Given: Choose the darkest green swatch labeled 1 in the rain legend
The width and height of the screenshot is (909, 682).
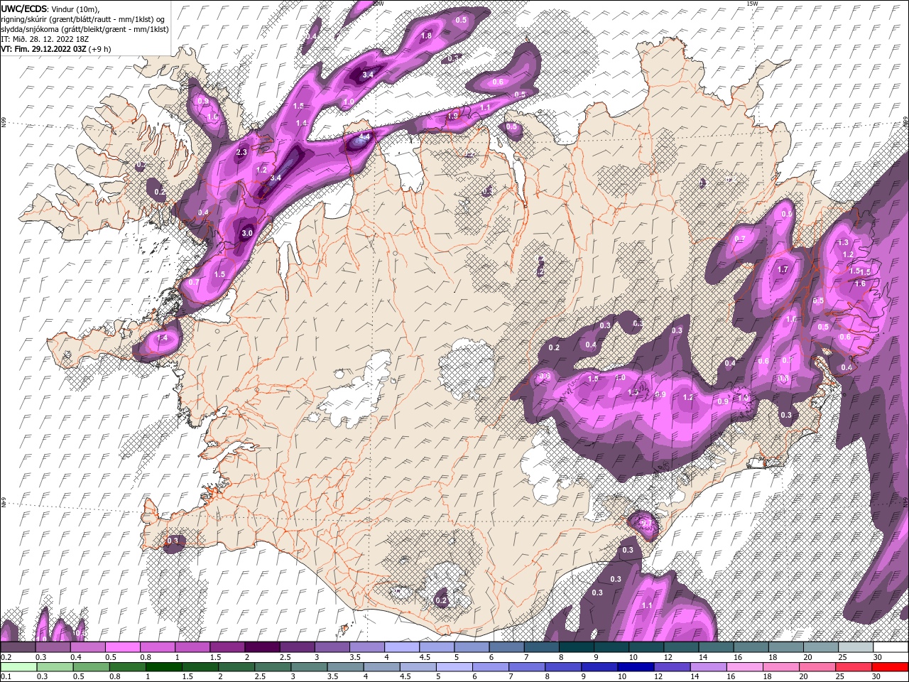Looking at the screenshot, I should coord(164,667).
